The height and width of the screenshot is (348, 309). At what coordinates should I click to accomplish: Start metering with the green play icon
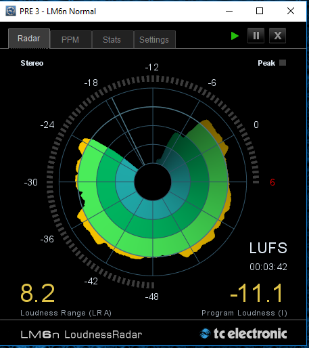pyautogui.click(x=235, y=36)
